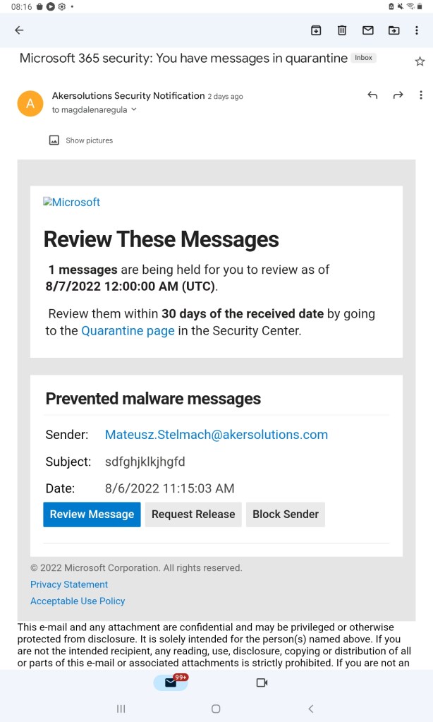
Task: Open Acceptable Use Policy link
Action: click(x=78, y=601)
